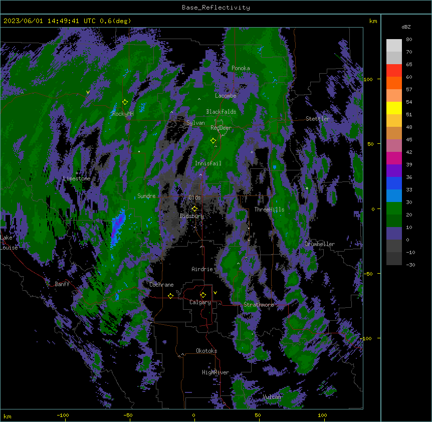Click the orange 57-60 dBZ legend swatch

394,83
